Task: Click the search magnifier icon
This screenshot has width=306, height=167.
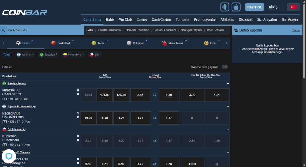Action: pyautogui.click(x=4, y=30)
